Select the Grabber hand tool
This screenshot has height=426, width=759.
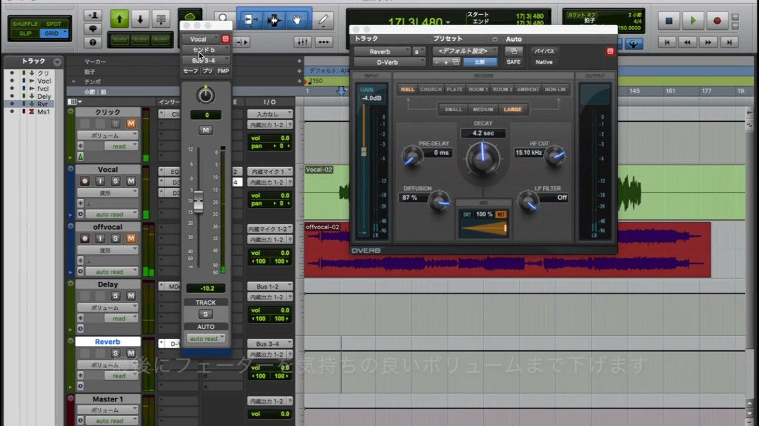coord(297,20)
